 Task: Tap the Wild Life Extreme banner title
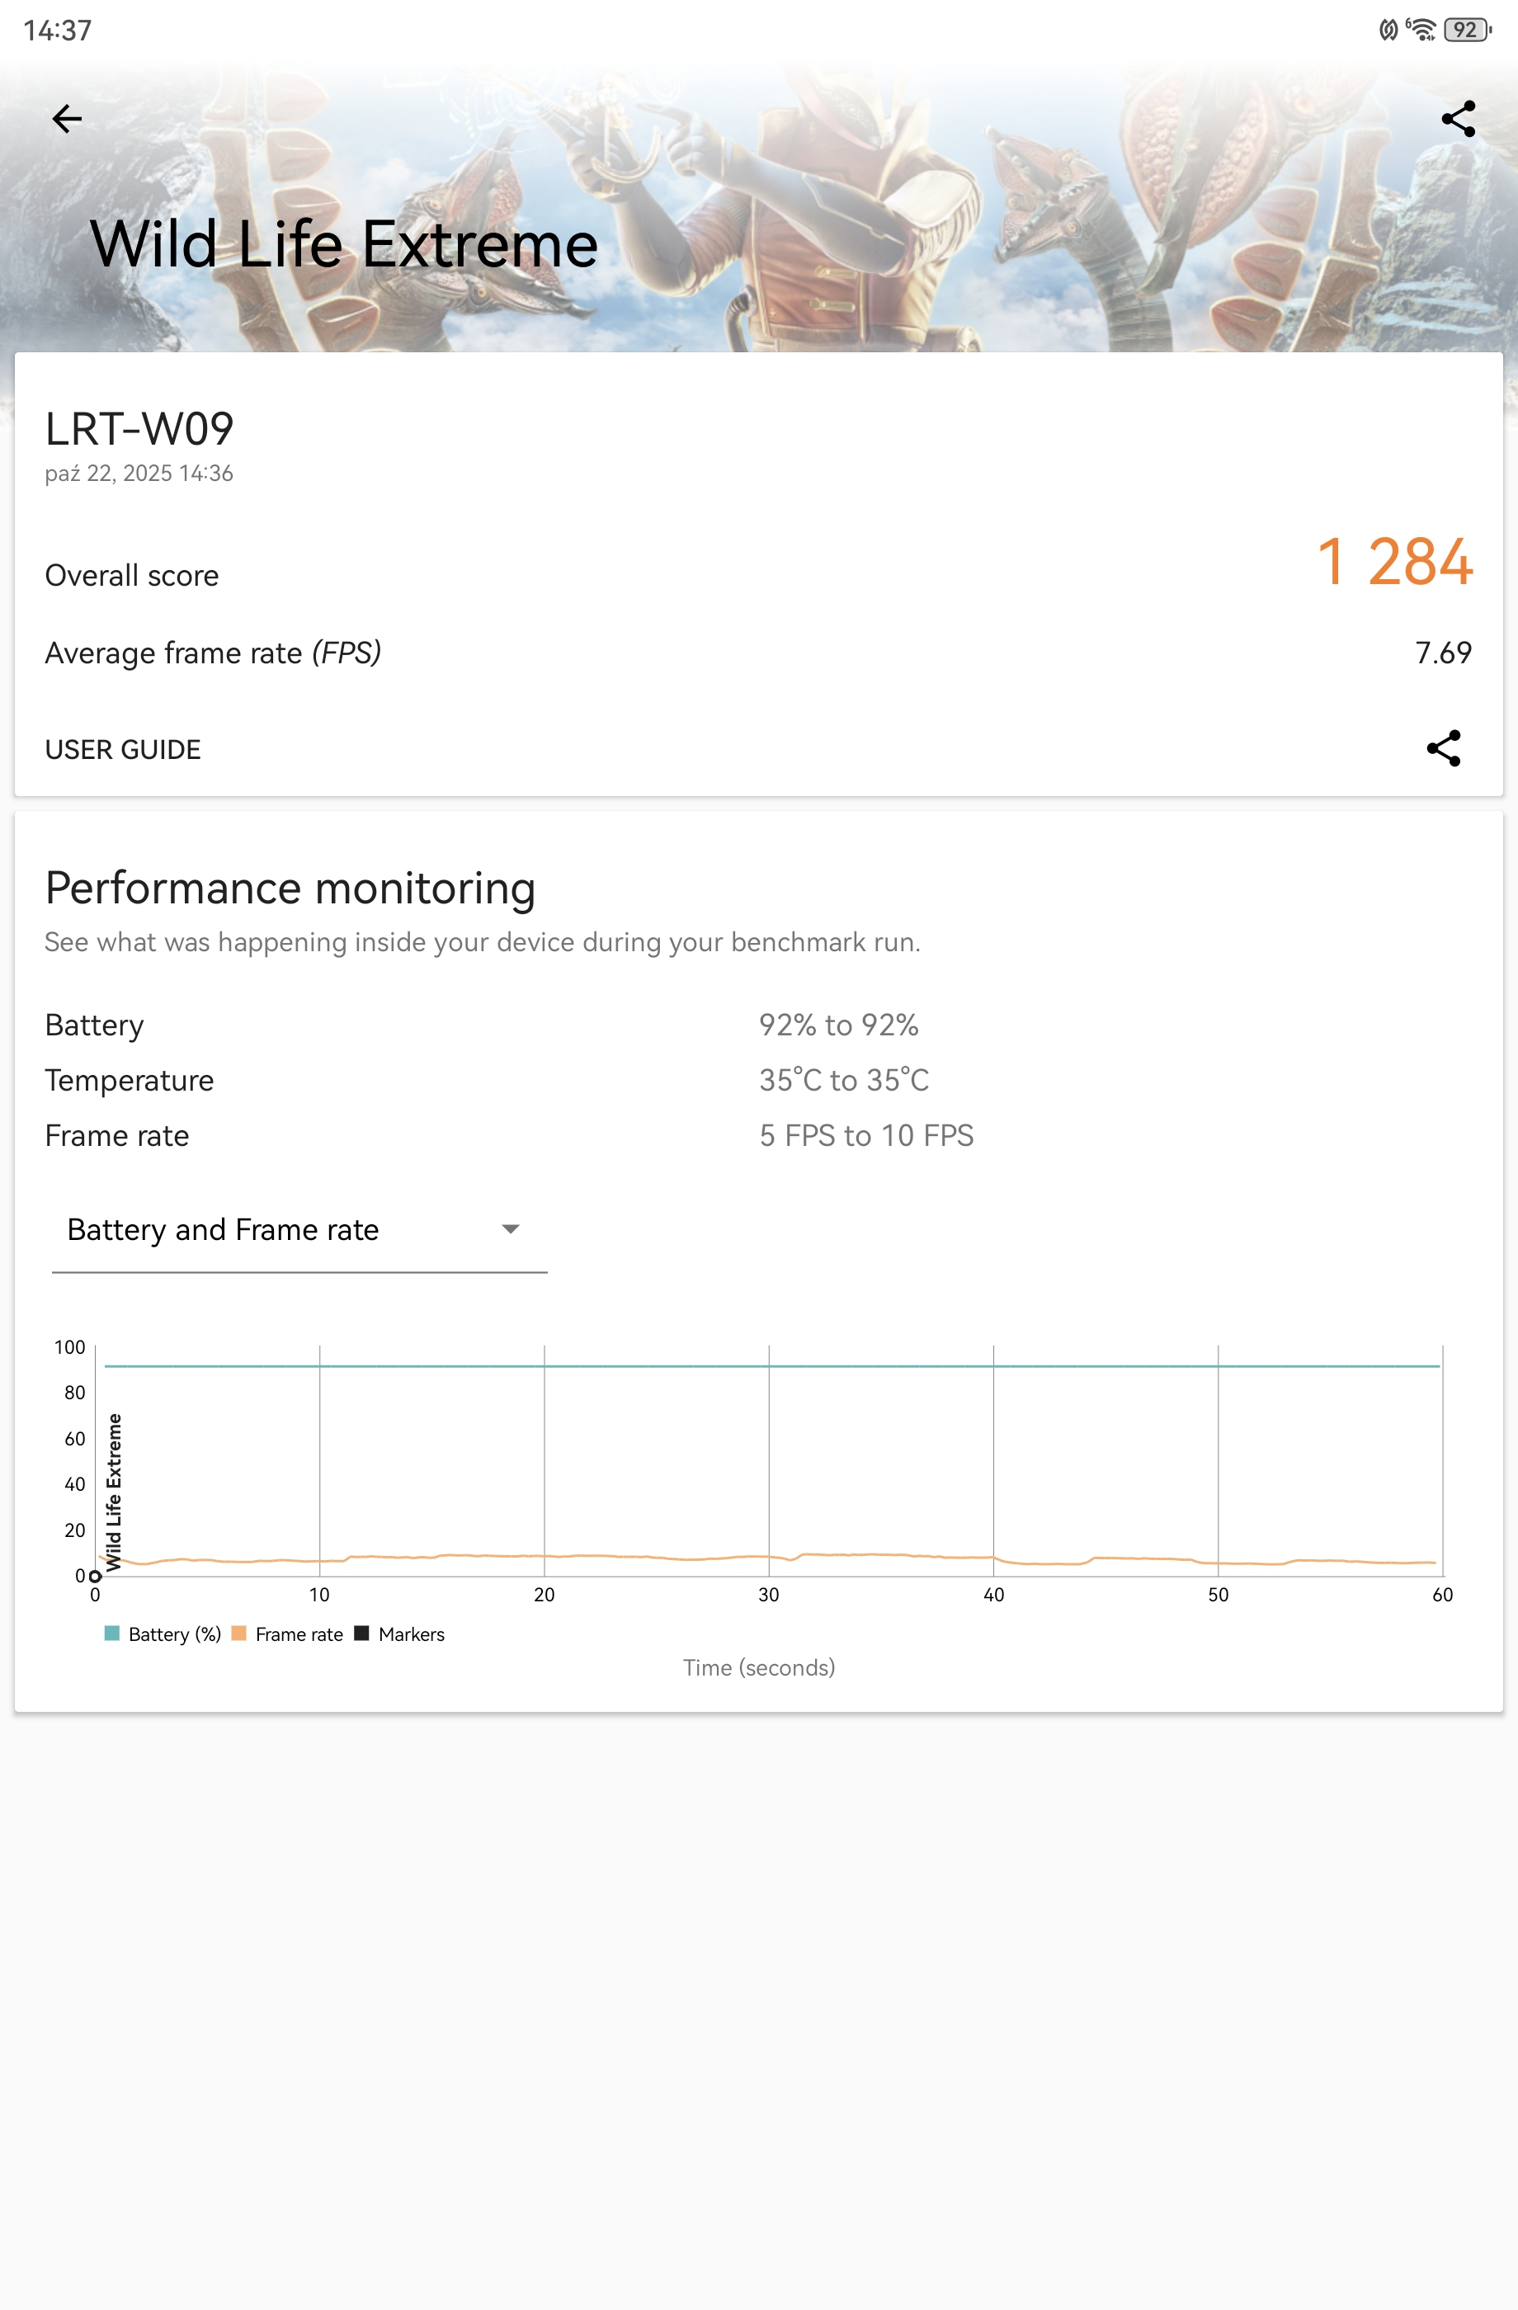point(343,243)
